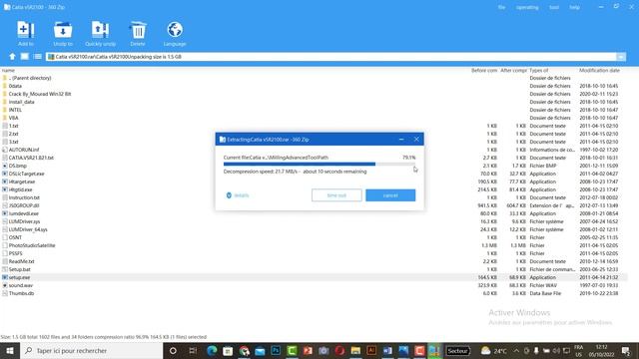Open Task View from the taskbar
Screen dimensions: 639x359
[x=193, y=350]
